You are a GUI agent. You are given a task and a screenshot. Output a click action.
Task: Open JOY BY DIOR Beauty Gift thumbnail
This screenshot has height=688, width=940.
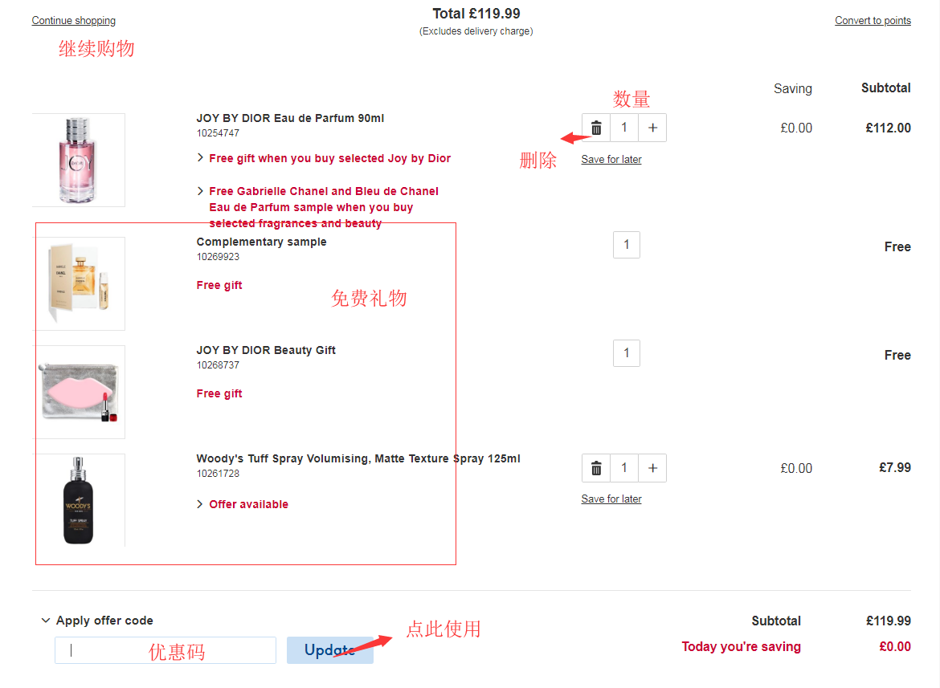(x=79, y=392)
